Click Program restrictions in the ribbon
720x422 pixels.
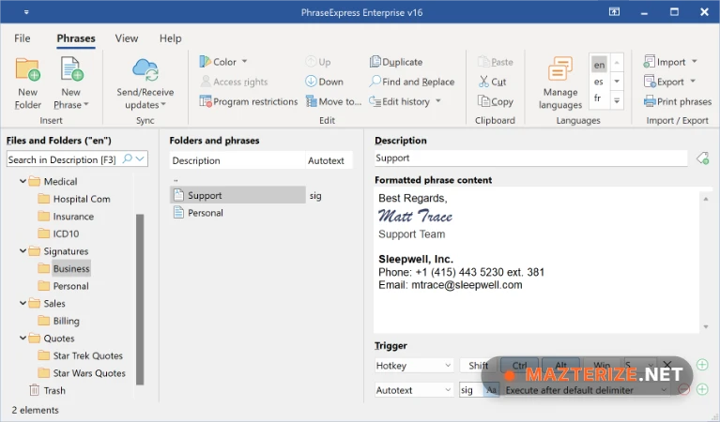(249, 101)
